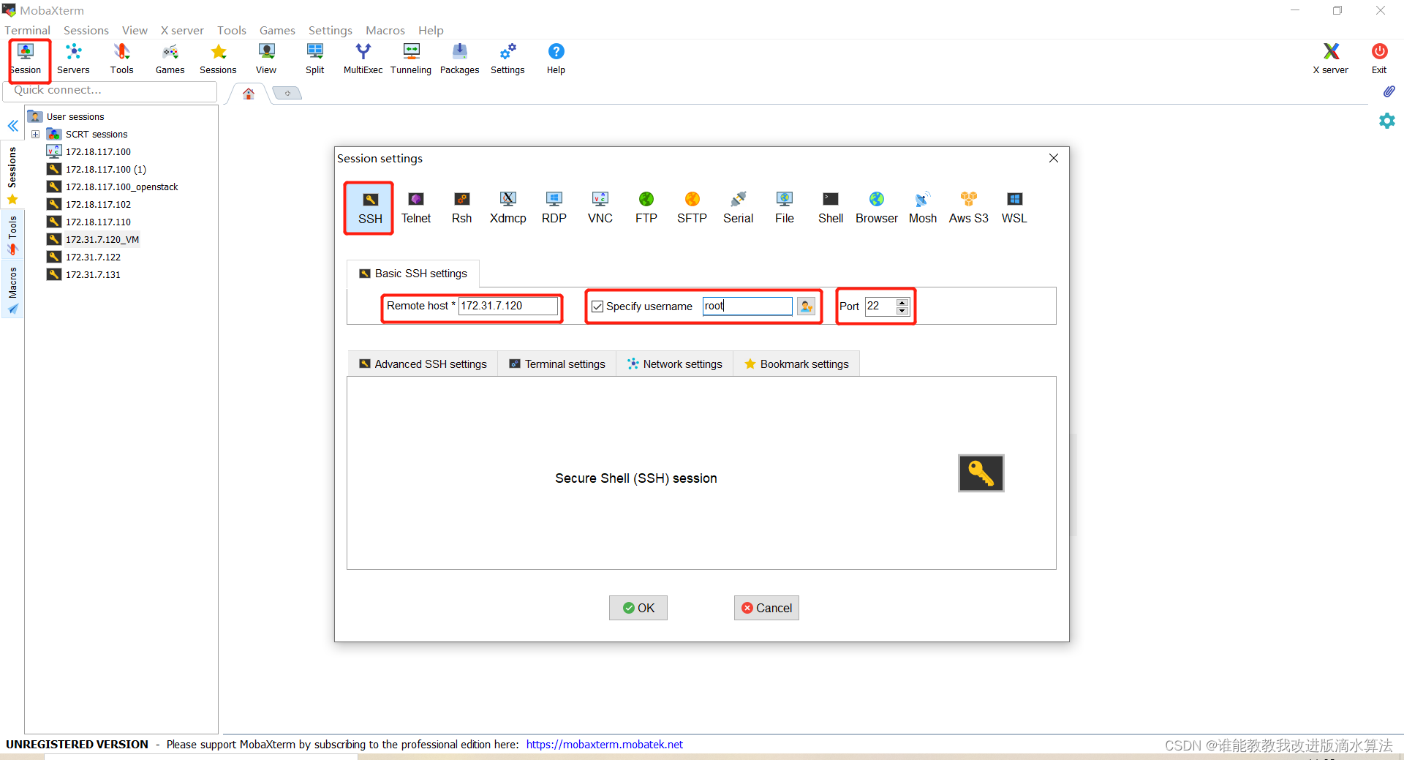
Task: Expand the SCRT sessions tree node
Action: [x=35, y=135]
